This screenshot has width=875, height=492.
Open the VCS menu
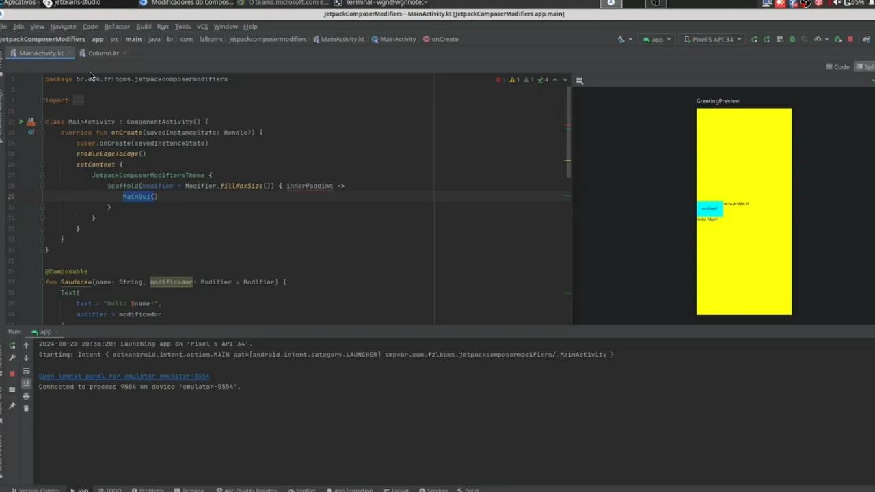pyautogui.click(x=202, y=27)
